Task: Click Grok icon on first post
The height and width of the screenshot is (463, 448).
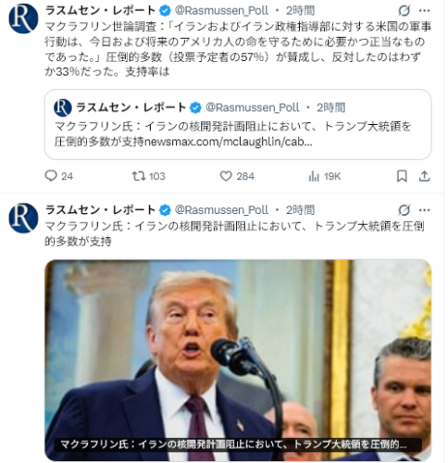Action: [404, 11]
